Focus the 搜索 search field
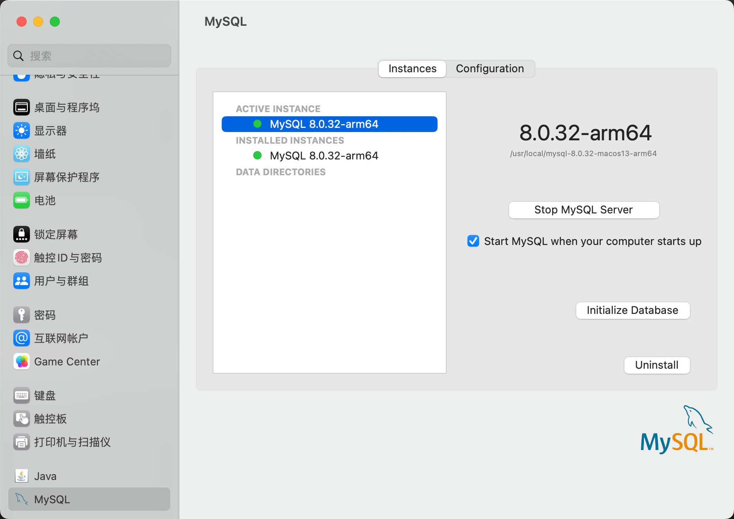Image resolution: width=734 pixels, height=519 pixels. pos(89,56)
